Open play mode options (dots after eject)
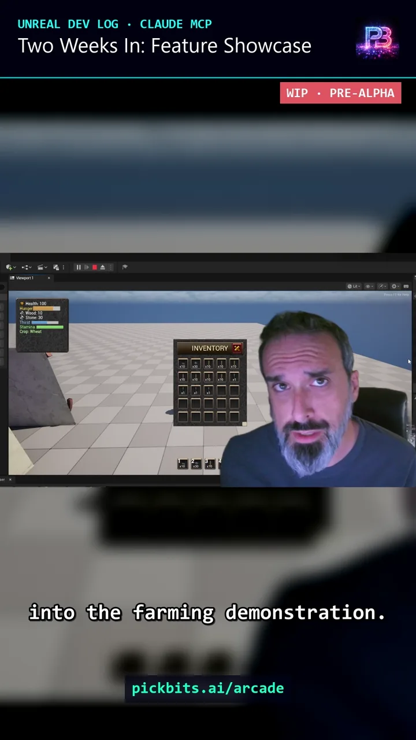This screenshot has height=740, width=416. [110, 267]
